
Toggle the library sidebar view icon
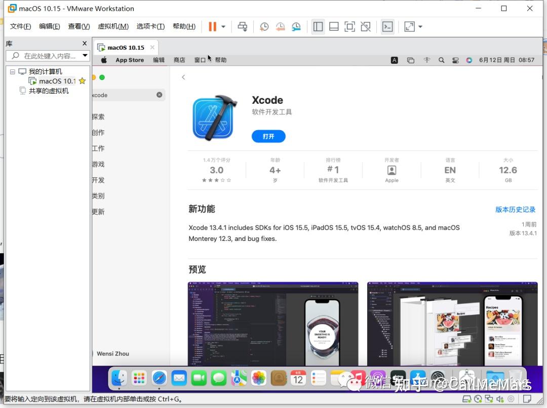point(318,26)
